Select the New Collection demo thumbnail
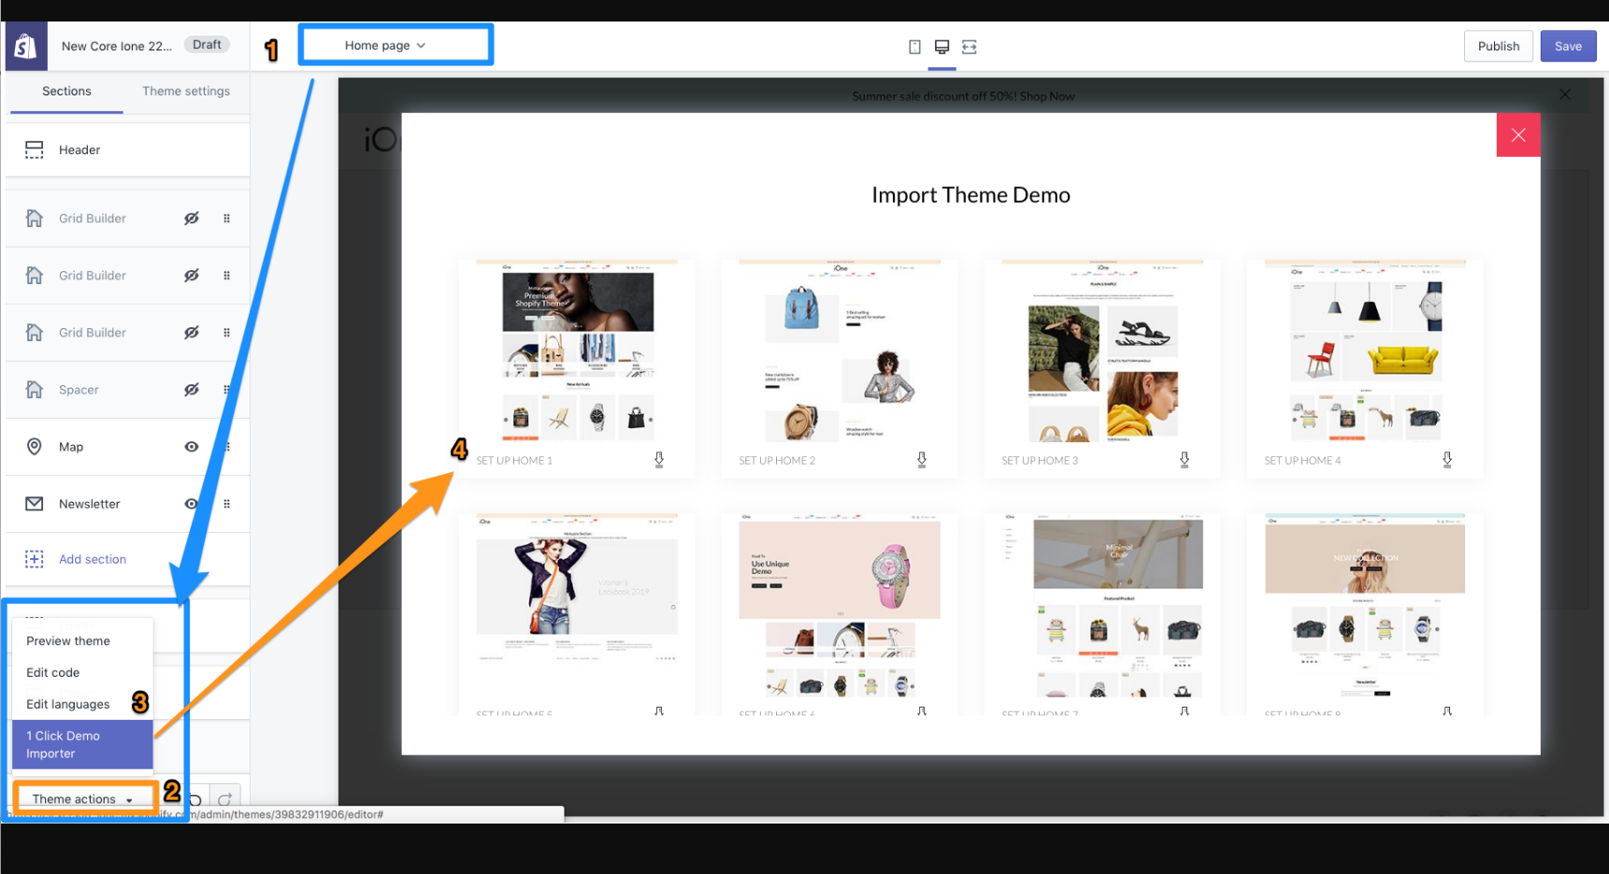This screenshot has height=874, width=1609. [x=1365, y=606]
